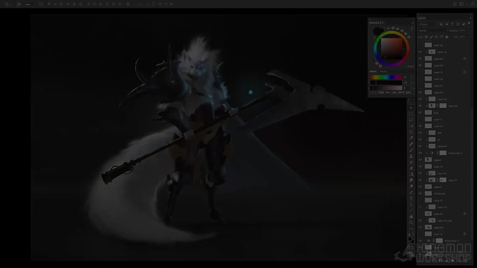Screen dimensions: 477x268
Task: Select the Eyedropper tool
Action: 411,138
